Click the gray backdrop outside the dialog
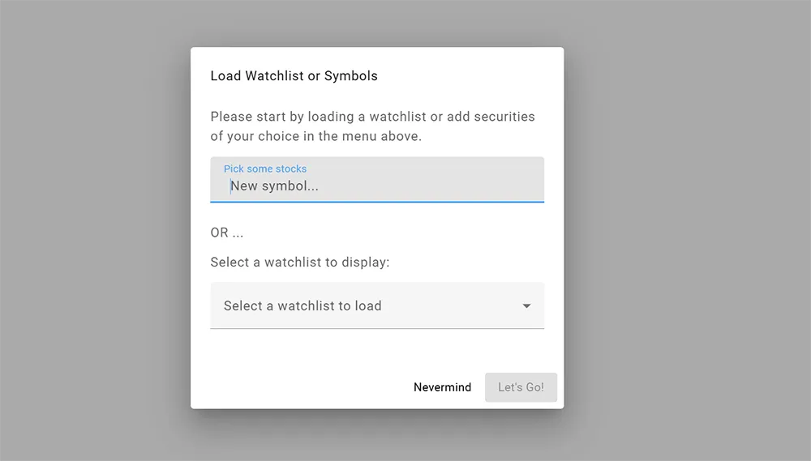Image resolution: width=811 pixels, height=461 pixels. tap(93, 233)
